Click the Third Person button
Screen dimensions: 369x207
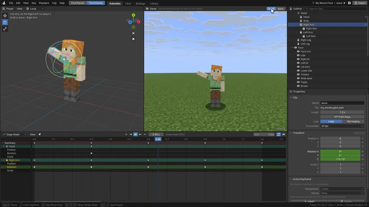[96, 3]
